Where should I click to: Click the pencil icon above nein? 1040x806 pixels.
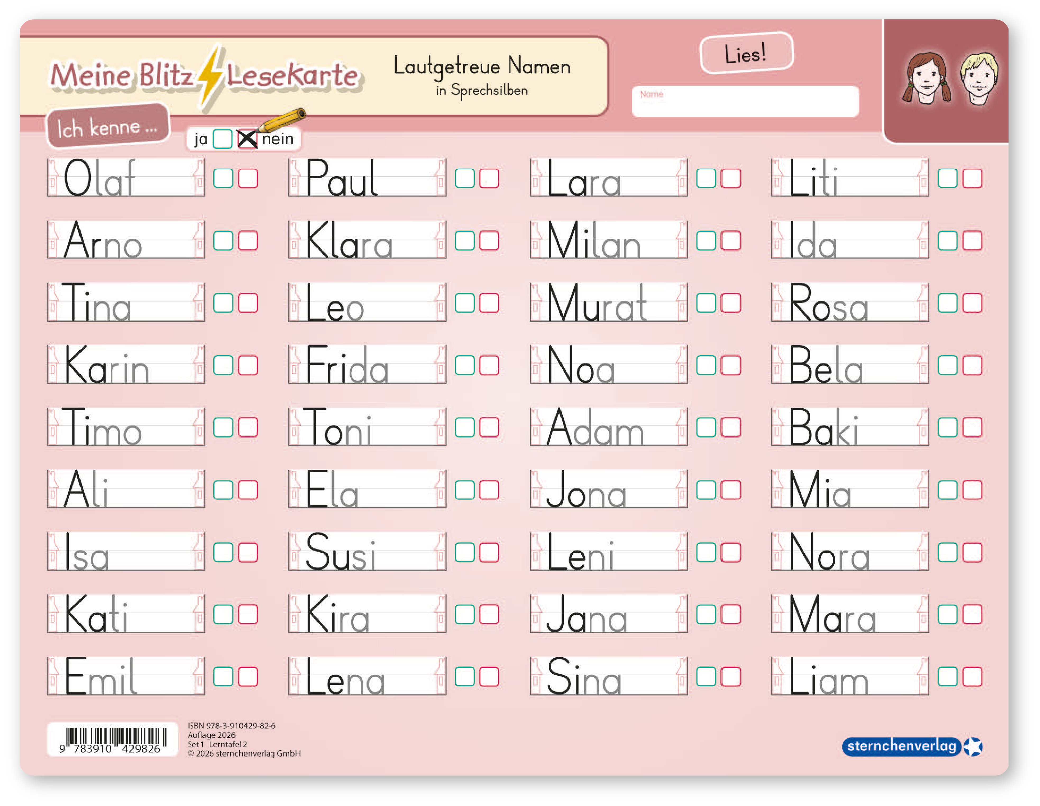pos(282,121)
